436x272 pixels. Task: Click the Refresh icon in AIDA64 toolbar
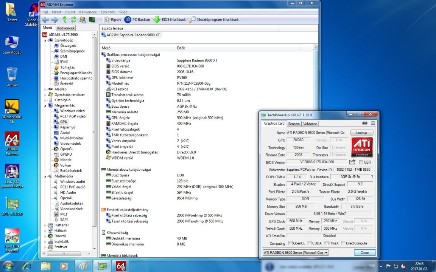73,19
